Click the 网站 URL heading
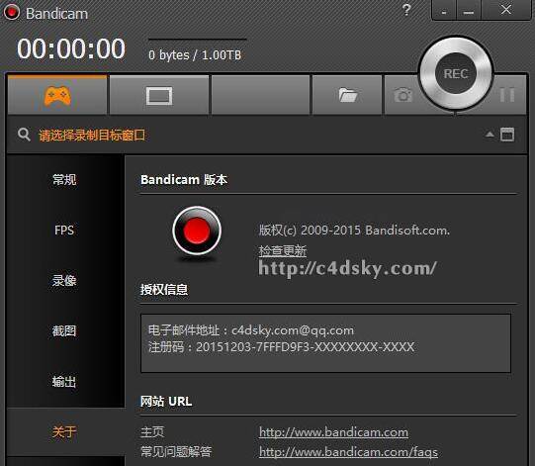This screenshot has height=466, width=535. 166,401
